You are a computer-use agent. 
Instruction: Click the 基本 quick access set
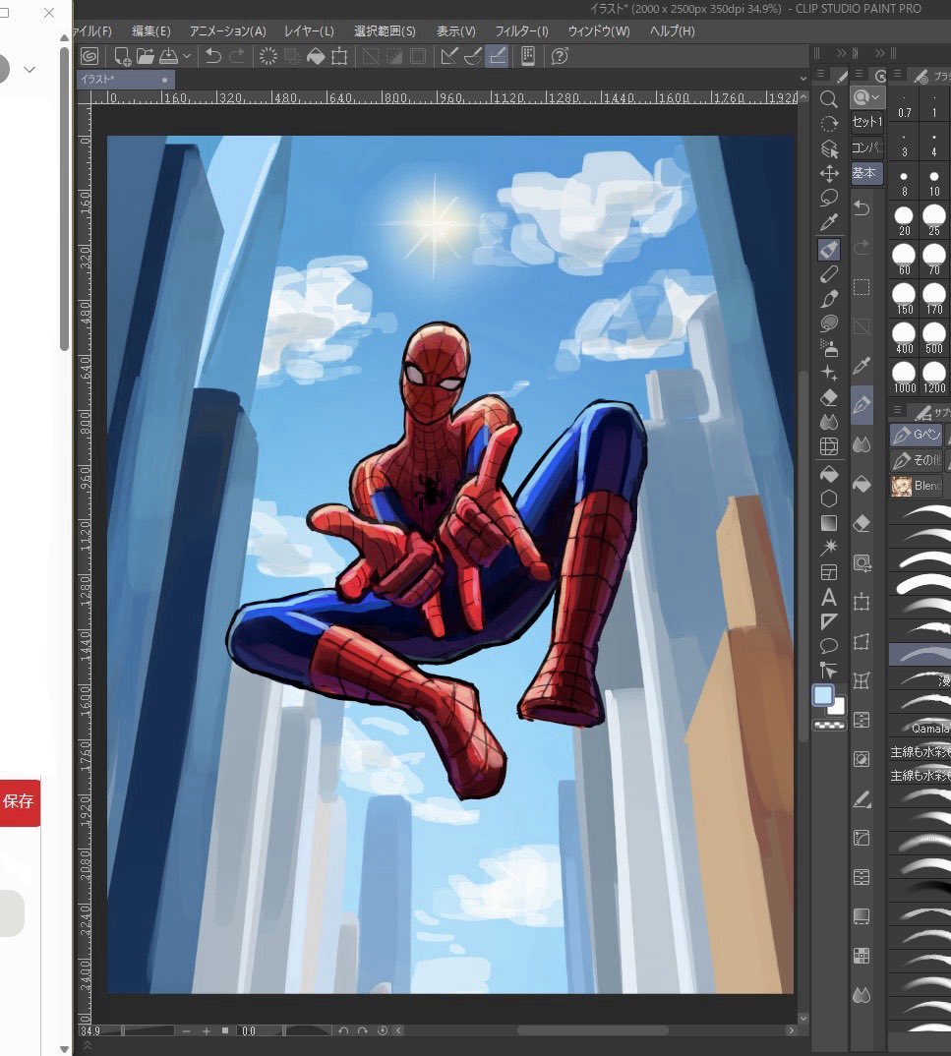[866, 172]
